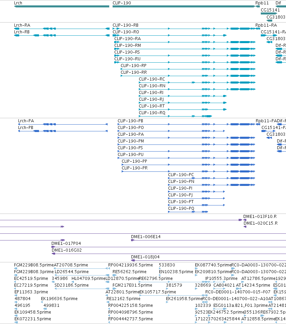Screen dimensions: 286x324
Task: Choose transcript CLIP-190-RU
Action: click(x=127, y=59)
